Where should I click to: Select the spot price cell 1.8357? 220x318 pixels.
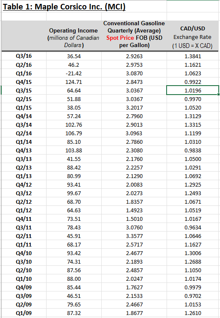point(134,202)
